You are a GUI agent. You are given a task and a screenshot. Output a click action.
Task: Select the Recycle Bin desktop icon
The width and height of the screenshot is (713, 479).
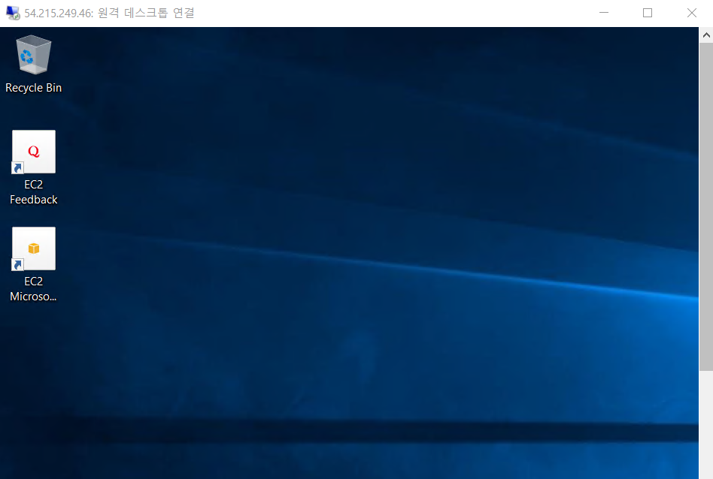coord(34,55)
